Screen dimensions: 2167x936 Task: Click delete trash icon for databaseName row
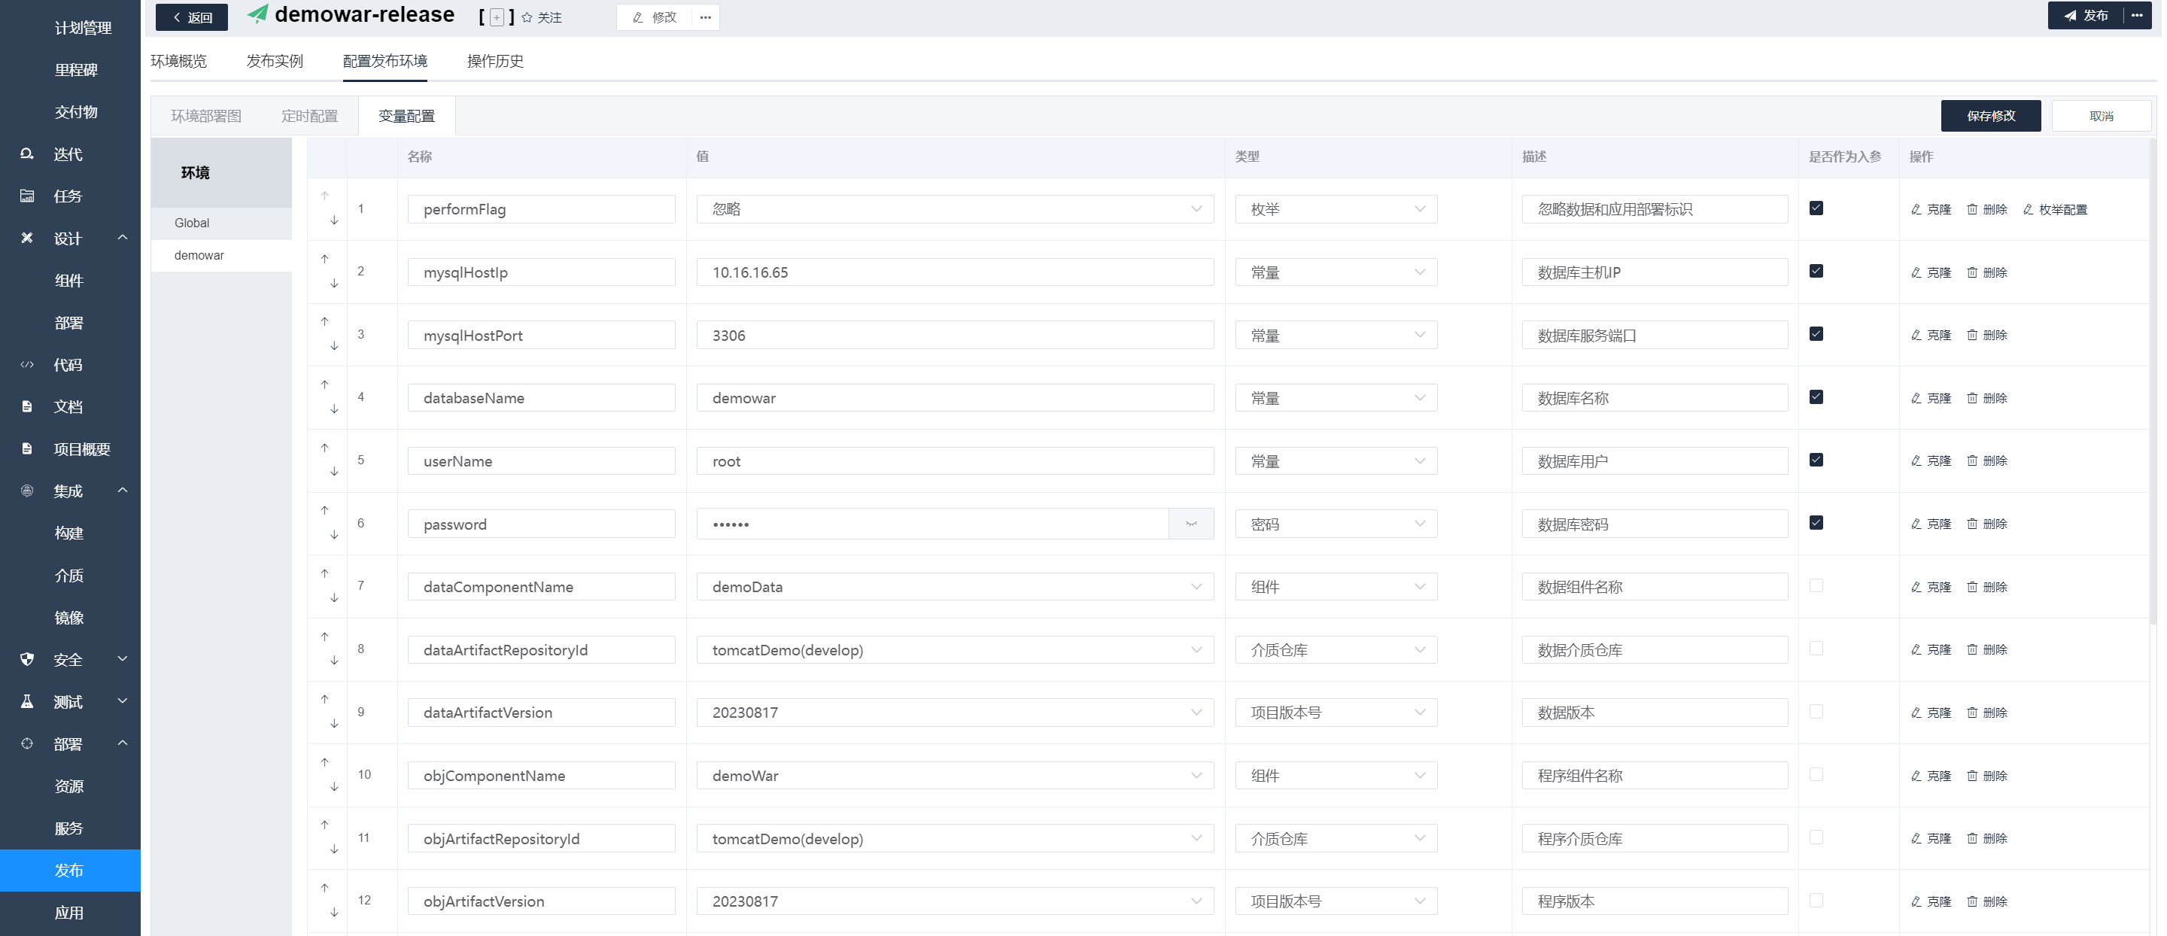pyautogui.click(x=1972, y=398)
